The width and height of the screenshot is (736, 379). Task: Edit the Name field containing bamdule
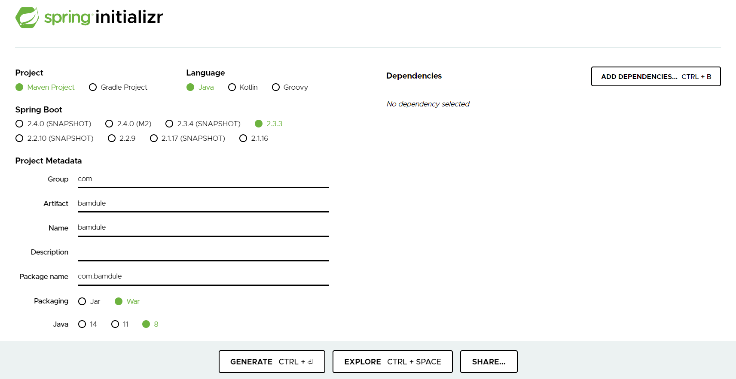click(x=203, y=227)
